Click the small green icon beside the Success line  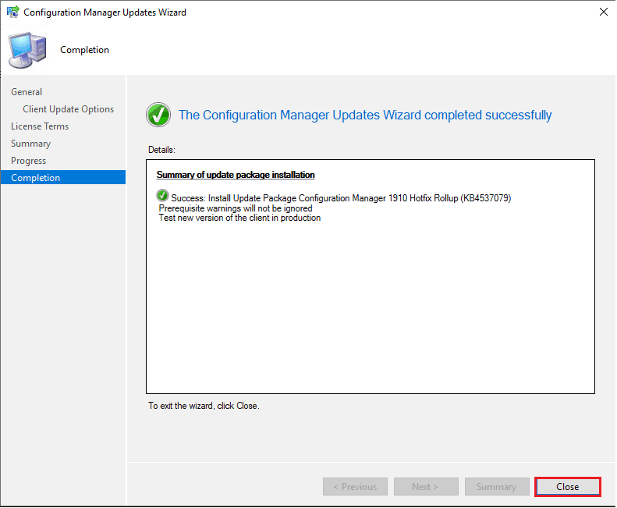coord(162,195)
